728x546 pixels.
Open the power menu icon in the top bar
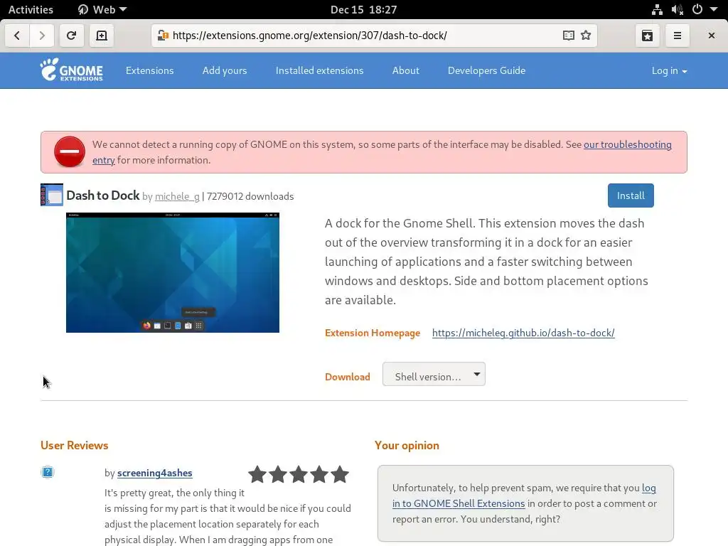(697, 9)
